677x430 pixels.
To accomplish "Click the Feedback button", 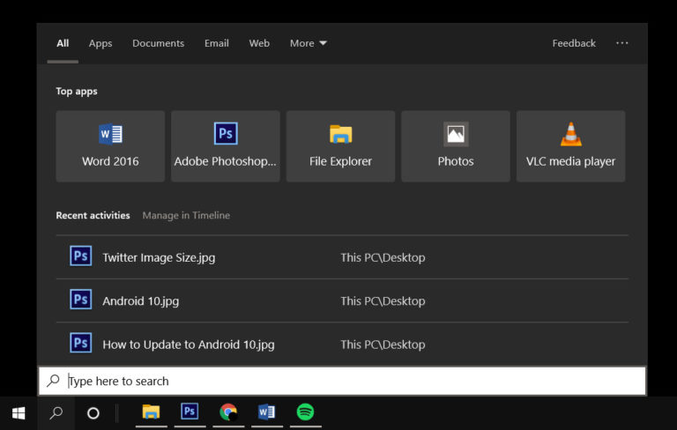I will [x=574, y=43].
